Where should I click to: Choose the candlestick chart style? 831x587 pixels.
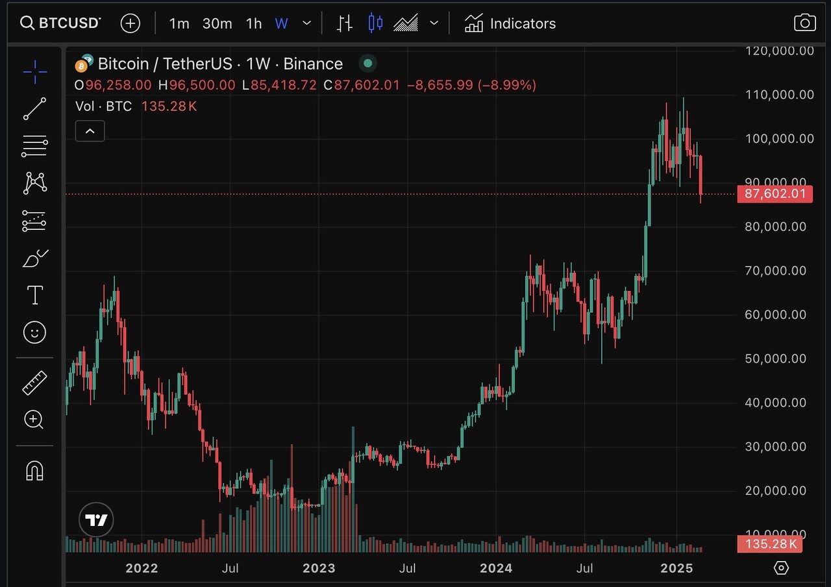pos(375,23)
